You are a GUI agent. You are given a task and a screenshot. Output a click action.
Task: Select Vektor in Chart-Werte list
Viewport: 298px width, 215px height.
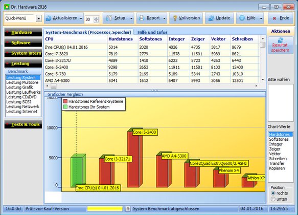pyautogui.click(x=281, y=154)
